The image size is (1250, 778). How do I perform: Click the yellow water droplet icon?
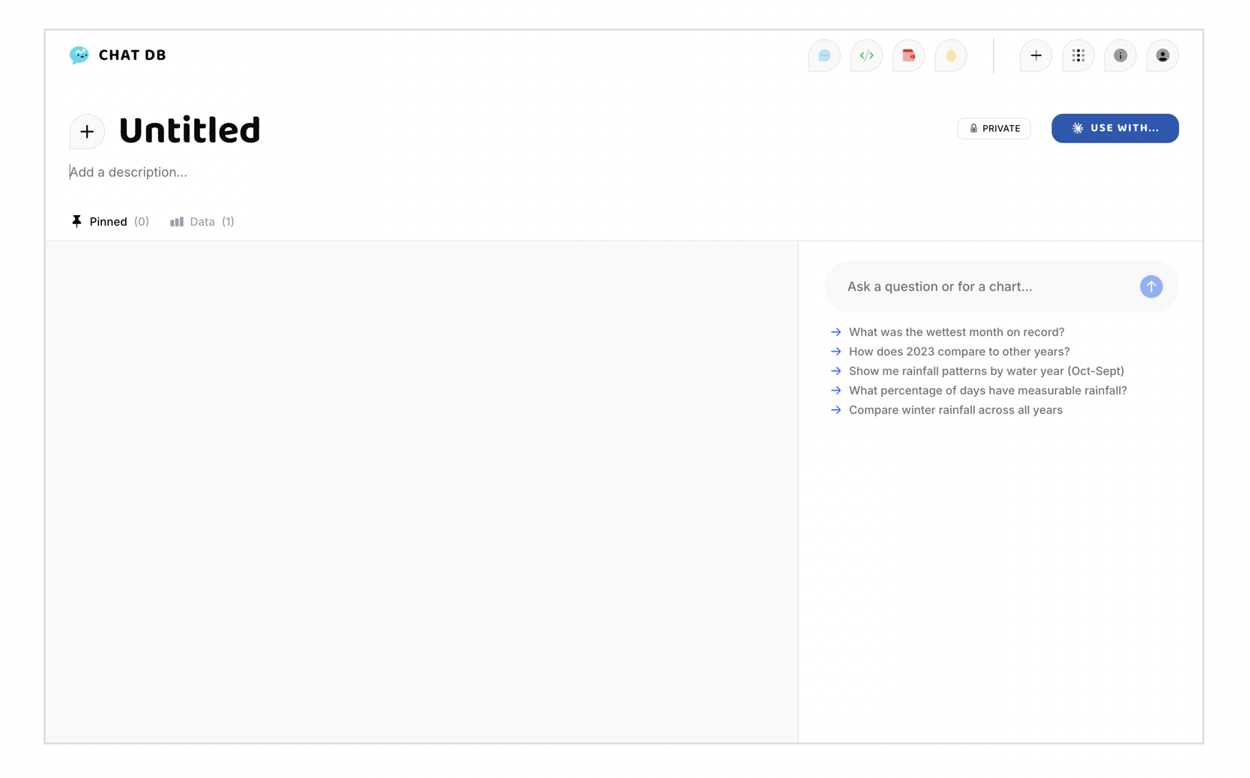(950, 55)
